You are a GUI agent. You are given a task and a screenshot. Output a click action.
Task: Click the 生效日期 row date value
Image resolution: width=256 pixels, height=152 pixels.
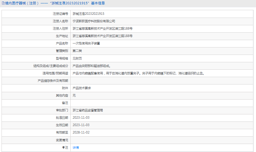(x=81, y=125)
